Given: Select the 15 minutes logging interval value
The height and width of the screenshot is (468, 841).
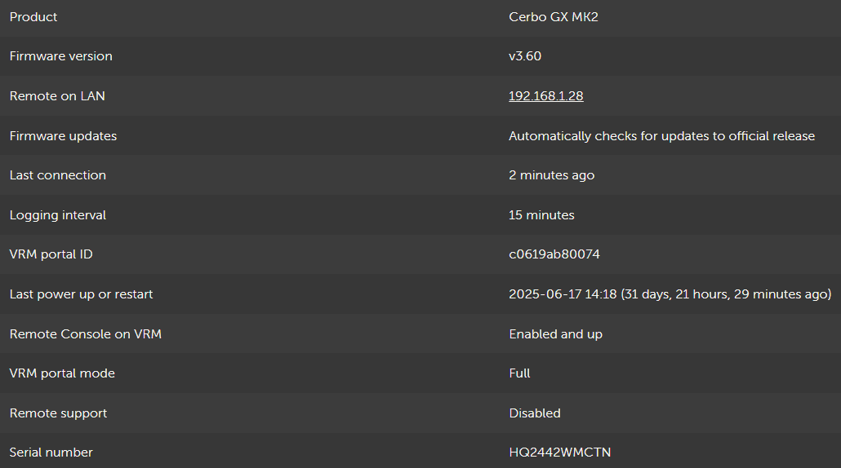Looking at the screenshot, I should coord(541,215).
